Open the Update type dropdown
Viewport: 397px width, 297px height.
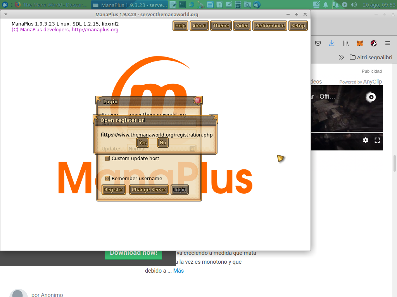tap(192, 149)
